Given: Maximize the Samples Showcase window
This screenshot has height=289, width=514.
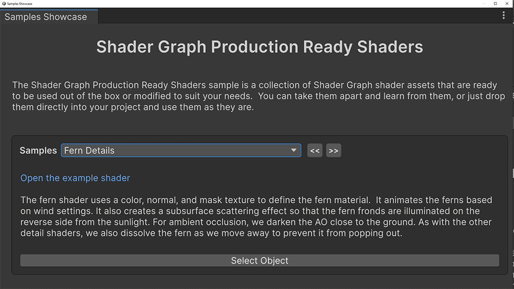Looking at the screenshot, I should click(495, 4).
